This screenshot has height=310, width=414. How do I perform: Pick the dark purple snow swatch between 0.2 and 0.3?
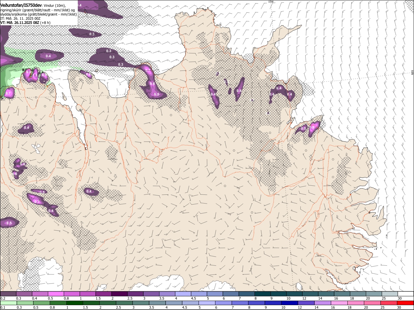[x=8, y=293]
